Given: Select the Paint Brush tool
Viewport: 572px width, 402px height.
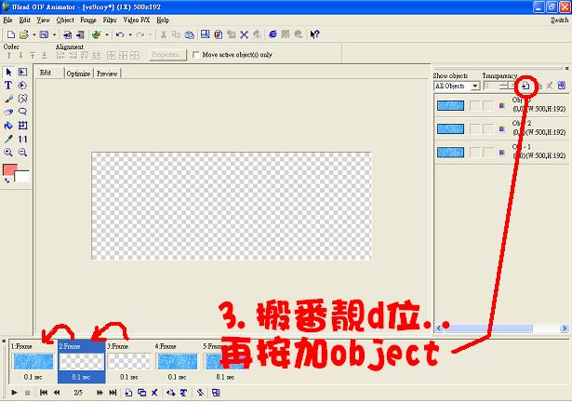Looking at the screenshot, I should click(8, 99).
